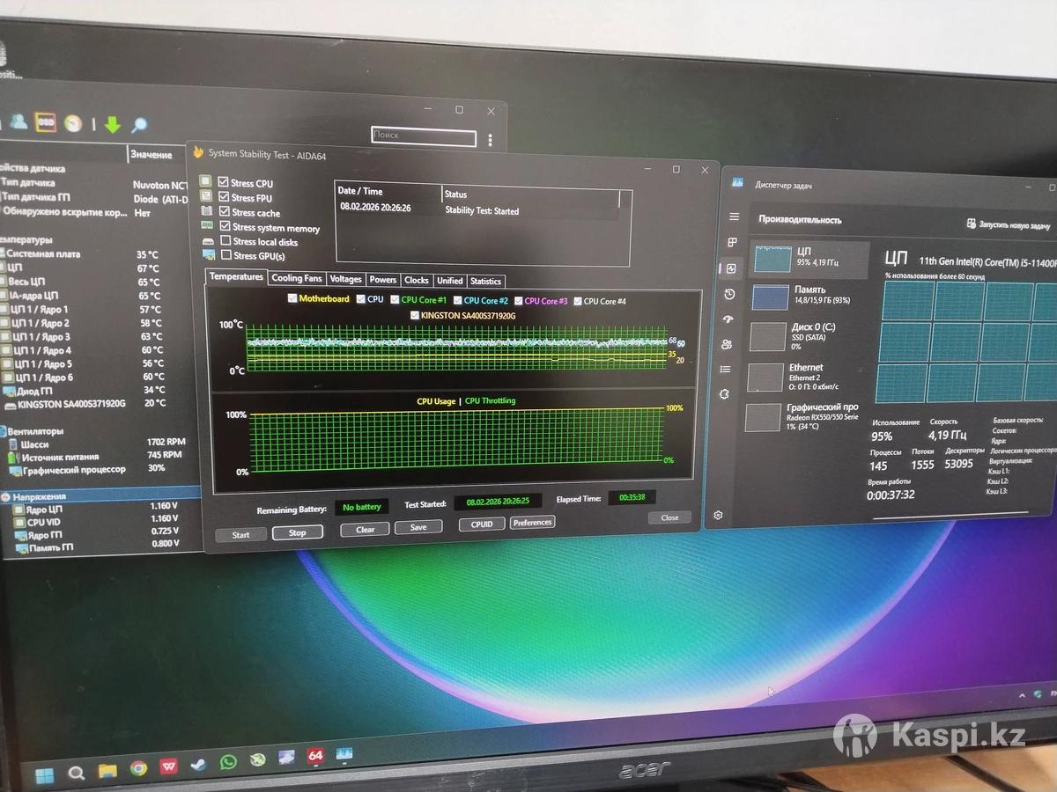Image resolution: width=1057 pixels, height=792 pixels.
Task: Click the magnifier search icon in AIDA64 toolbar
Action: [x=138, y=125]
